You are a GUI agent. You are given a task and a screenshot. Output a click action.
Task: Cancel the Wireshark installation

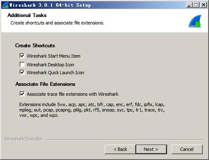point(187,149)
